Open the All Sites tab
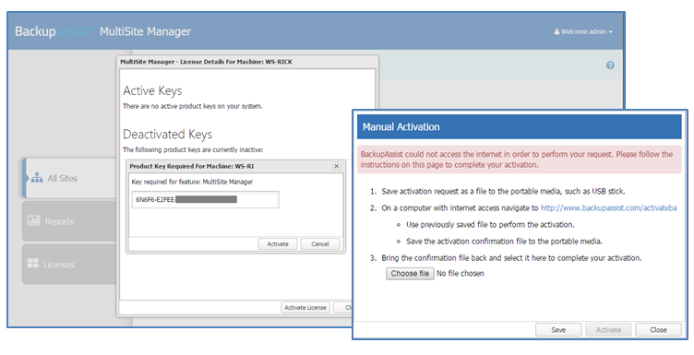The width and height of the screenshot is (694, 355). [69, 178]
